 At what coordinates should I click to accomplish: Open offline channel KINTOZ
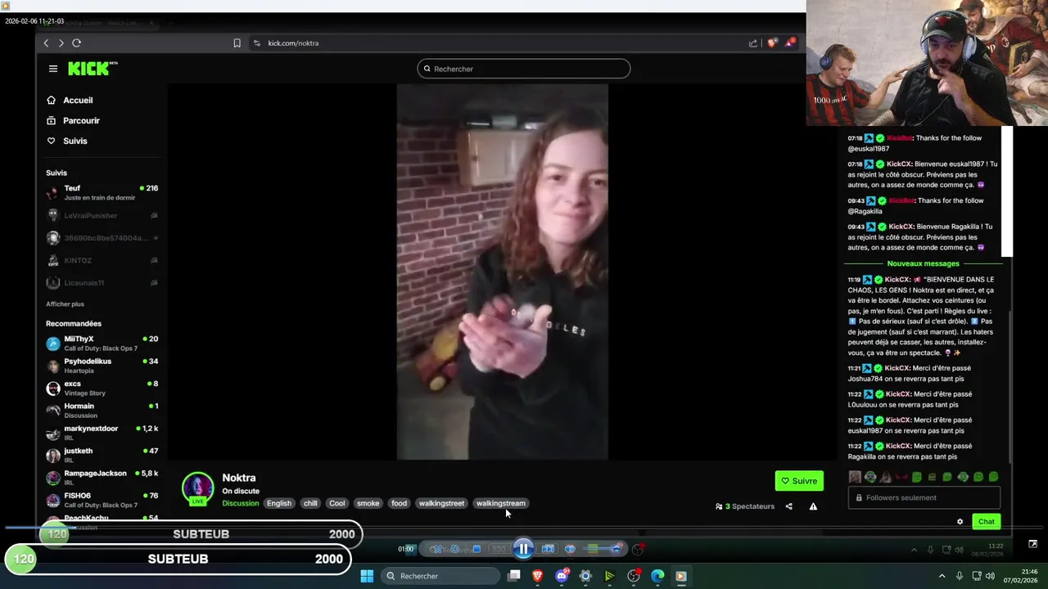(102, 260)
